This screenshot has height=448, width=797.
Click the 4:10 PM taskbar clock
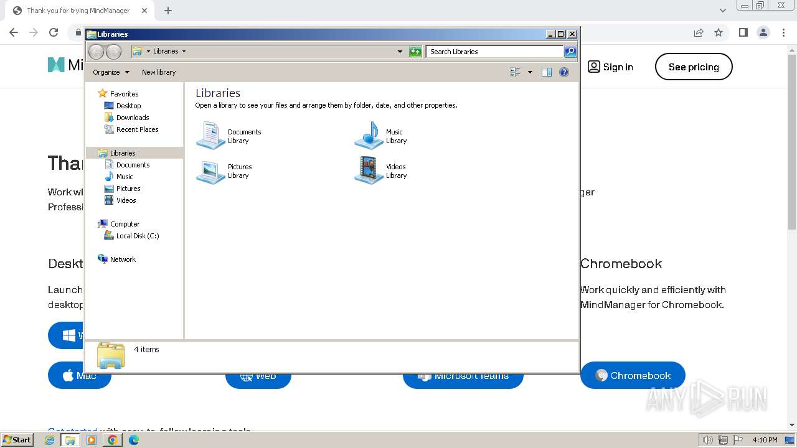tap(765, 440)
